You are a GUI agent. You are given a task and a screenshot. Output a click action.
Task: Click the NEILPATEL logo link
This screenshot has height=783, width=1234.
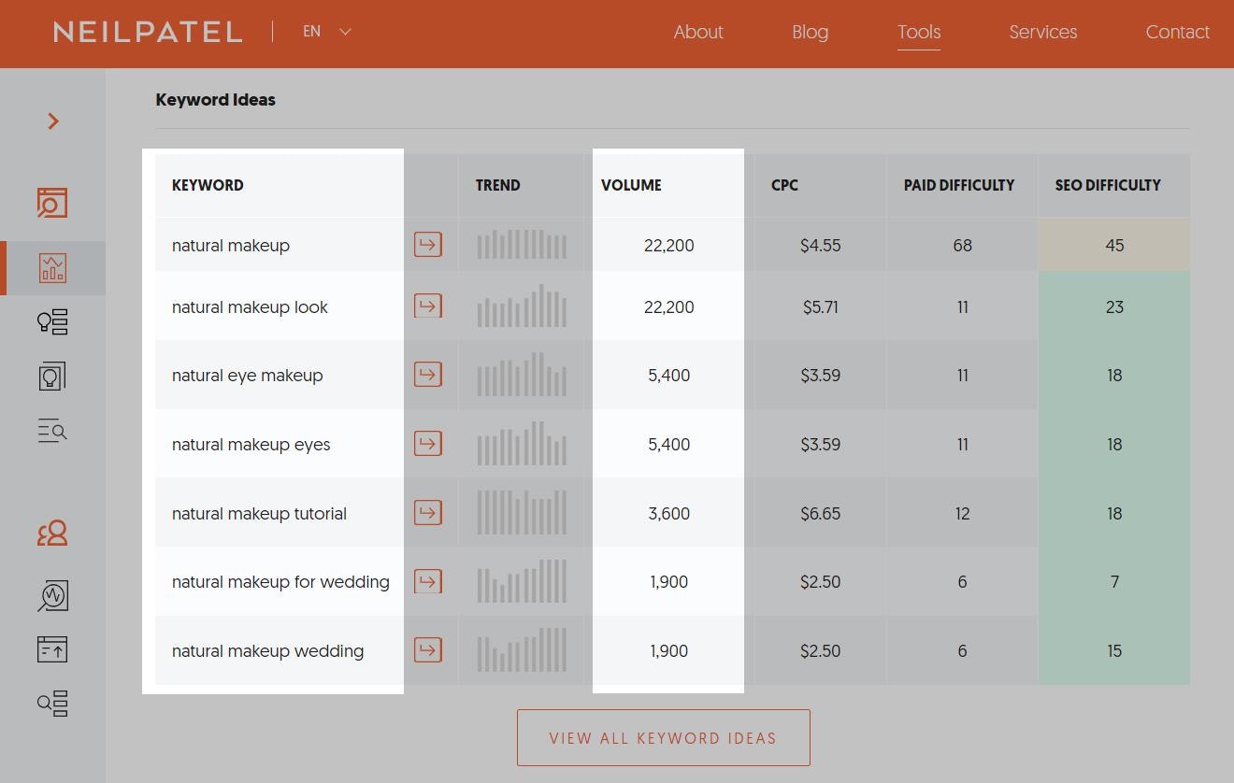tap(148, 32)
